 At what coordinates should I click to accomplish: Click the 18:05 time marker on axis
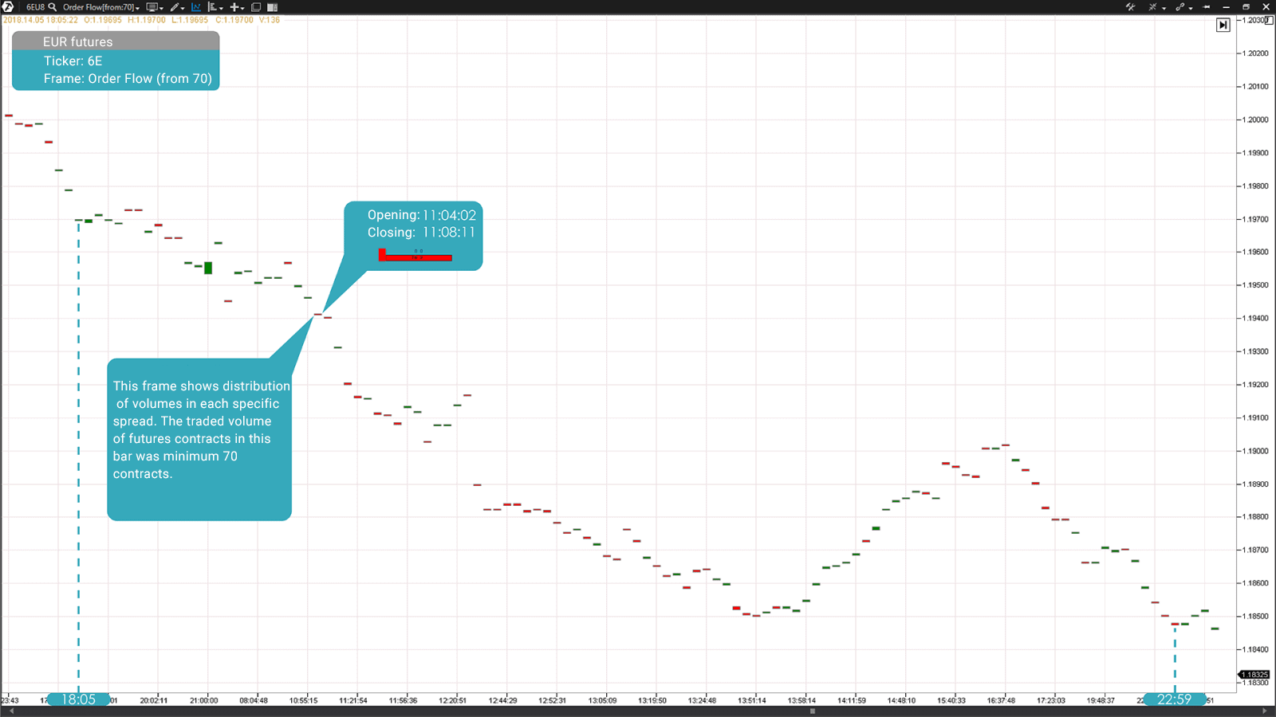(x=78, y=699)
